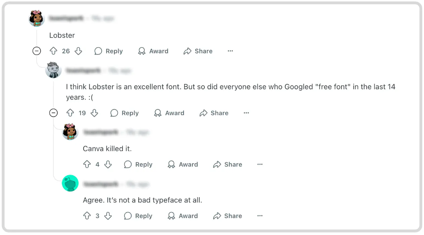424x235 pixels.
Task: Open the top commenter's avatar
Action: coord(37,18)
